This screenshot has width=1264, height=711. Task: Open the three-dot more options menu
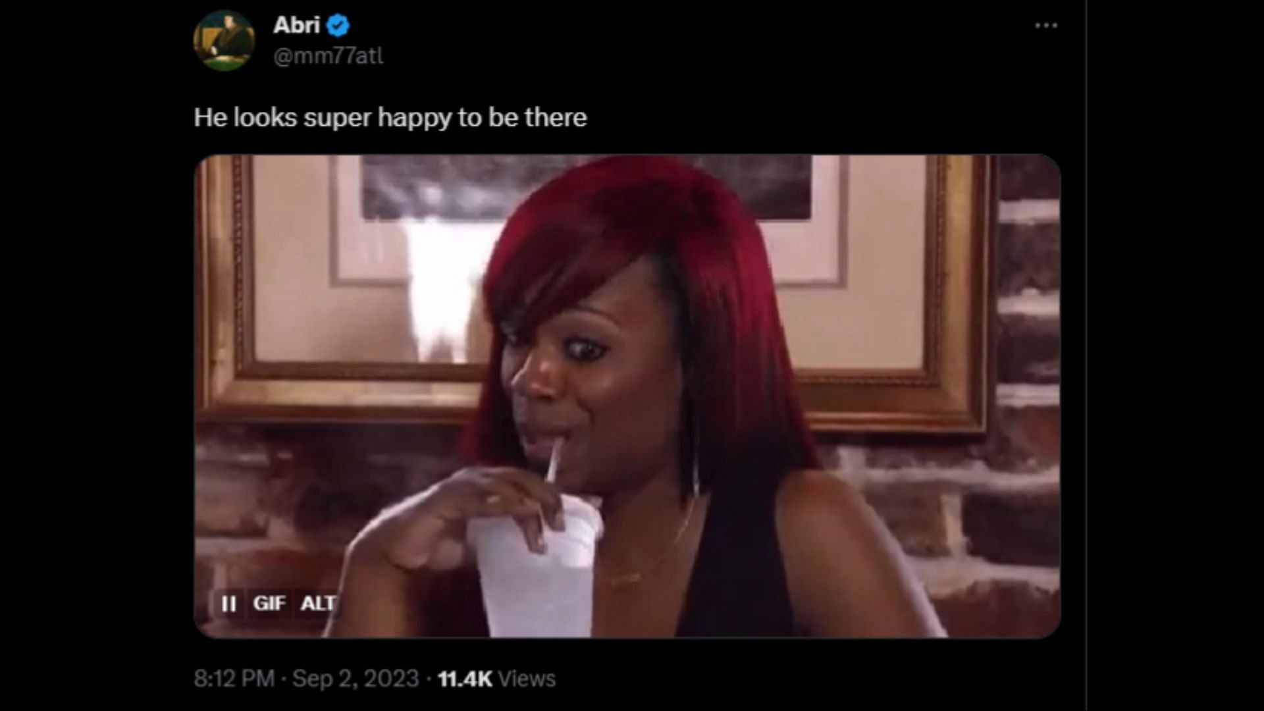[x=1046, y=26]
